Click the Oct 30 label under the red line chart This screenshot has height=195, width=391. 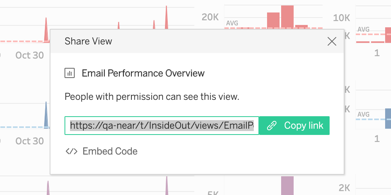30,55
